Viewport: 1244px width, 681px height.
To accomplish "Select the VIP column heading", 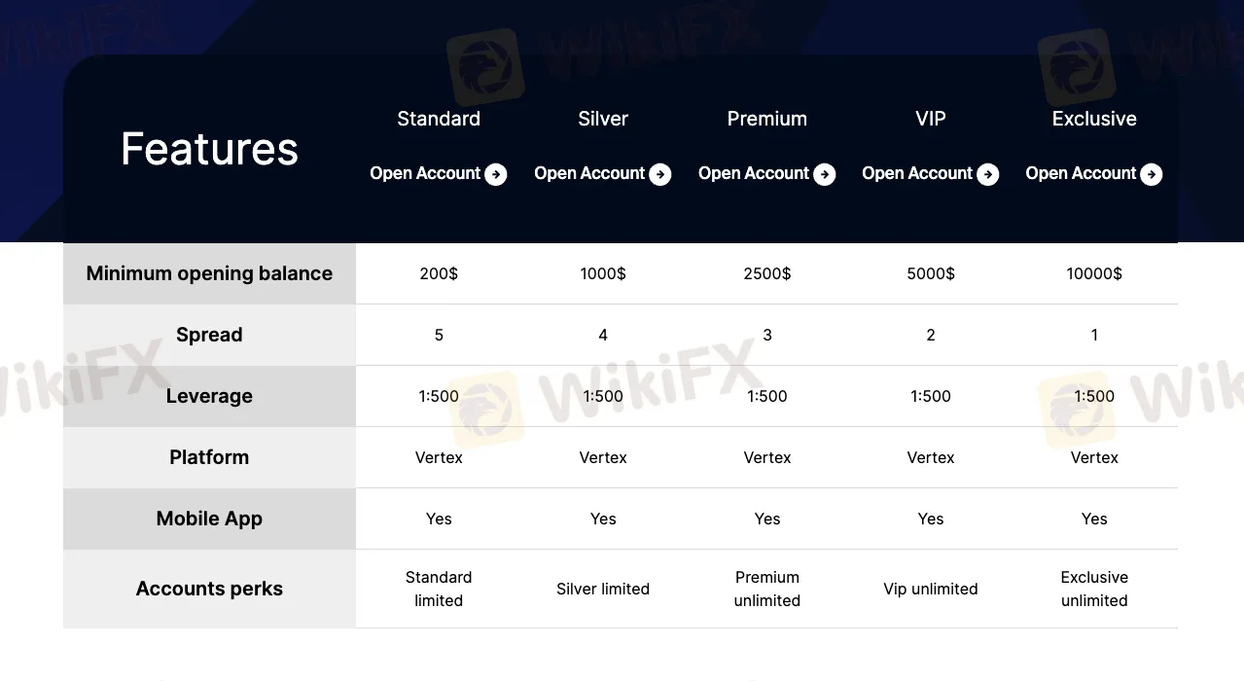I will click(931, 119).
